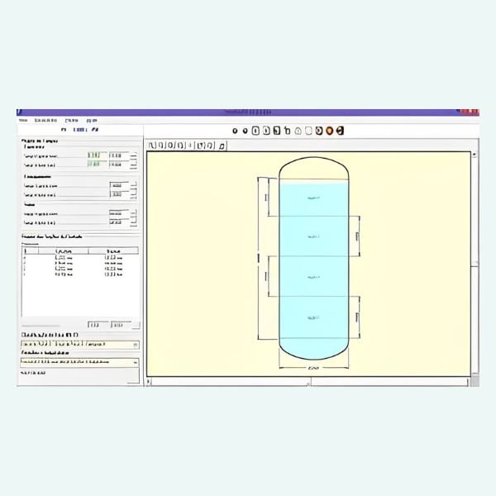The height and width of the screenshot is (496, 496).
Task: Select the faint gray empty square toolbar icon
Action: click(x=308, y=131)
